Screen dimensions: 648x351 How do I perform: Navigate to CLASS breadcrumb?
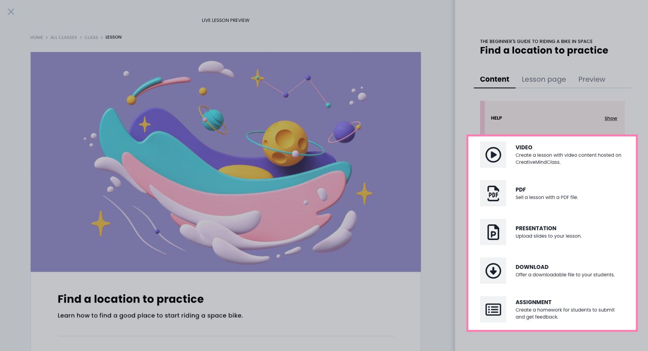pos(91,38)
